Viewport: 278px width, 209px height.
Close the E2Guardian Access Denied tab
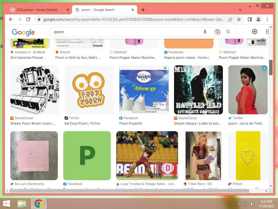pos(68,10)
